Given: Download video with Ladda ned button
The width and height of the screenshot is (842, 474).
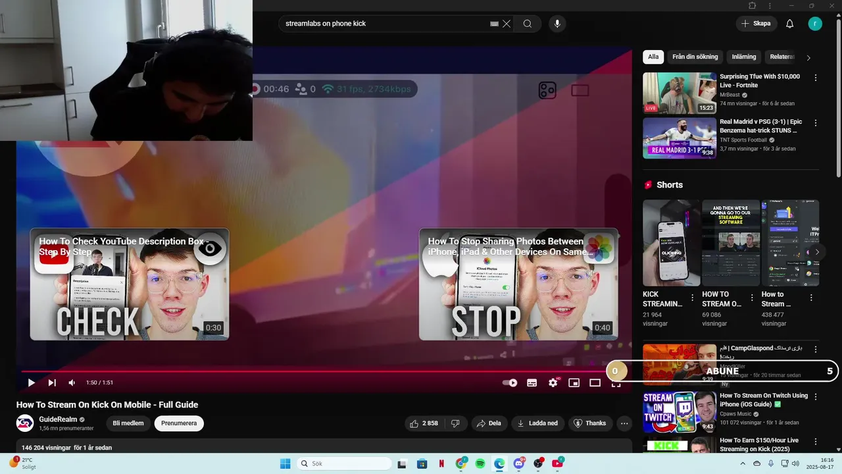Looking at the screenshot, I should tap(538, 423).
